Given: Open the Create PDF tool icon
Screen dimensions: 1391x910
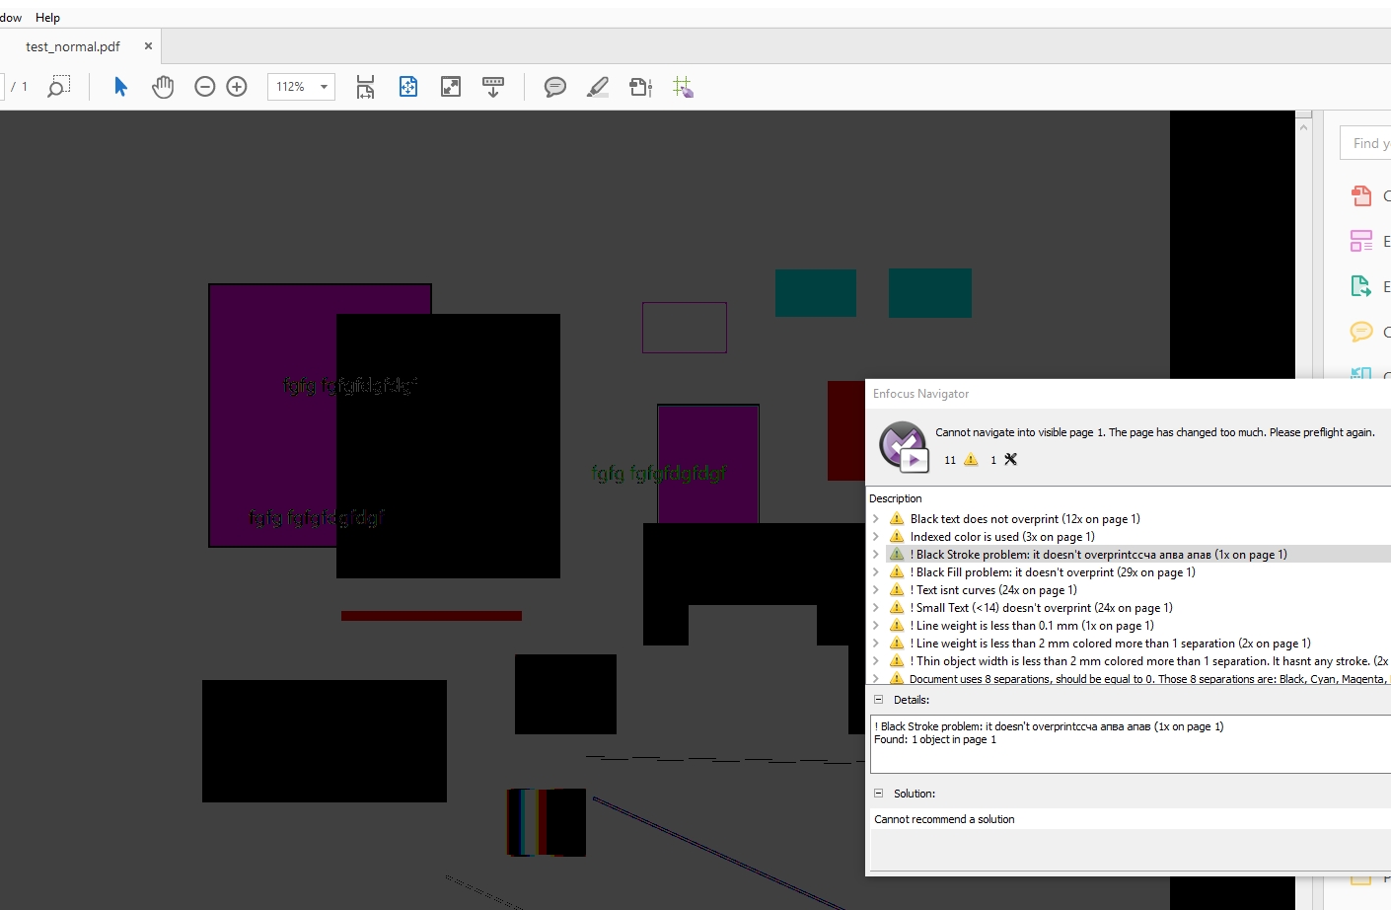Looking at the screenshot, I should (1361, 195).
